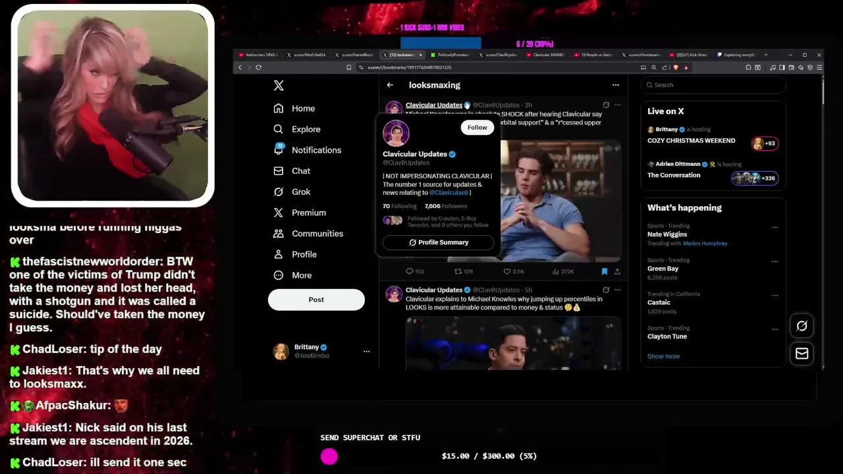The height and width of the screenshot is (474, 843).
Task: Click Show more under What's happening
Action: coord(663,356)
